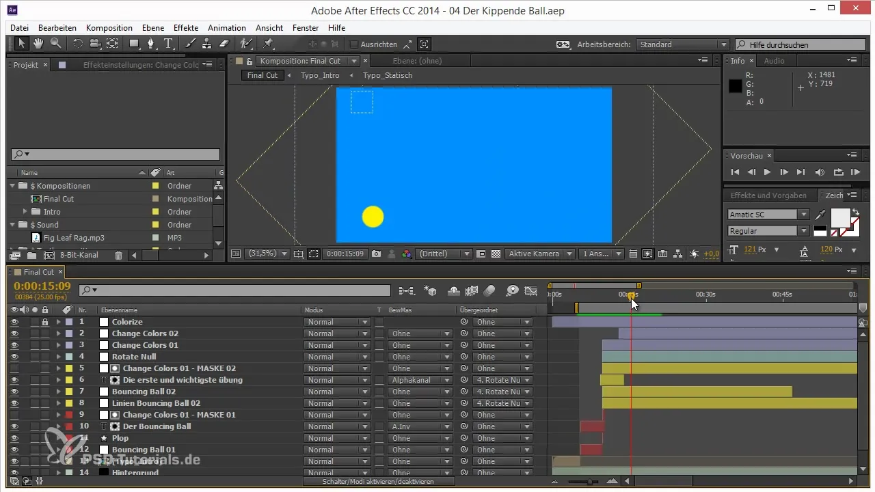Select the Pen tool

[152, 44]
